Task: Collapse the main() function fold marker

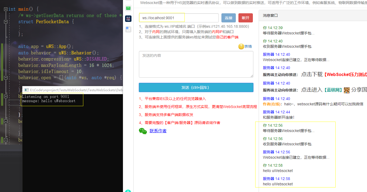Action: click(6, 9)
